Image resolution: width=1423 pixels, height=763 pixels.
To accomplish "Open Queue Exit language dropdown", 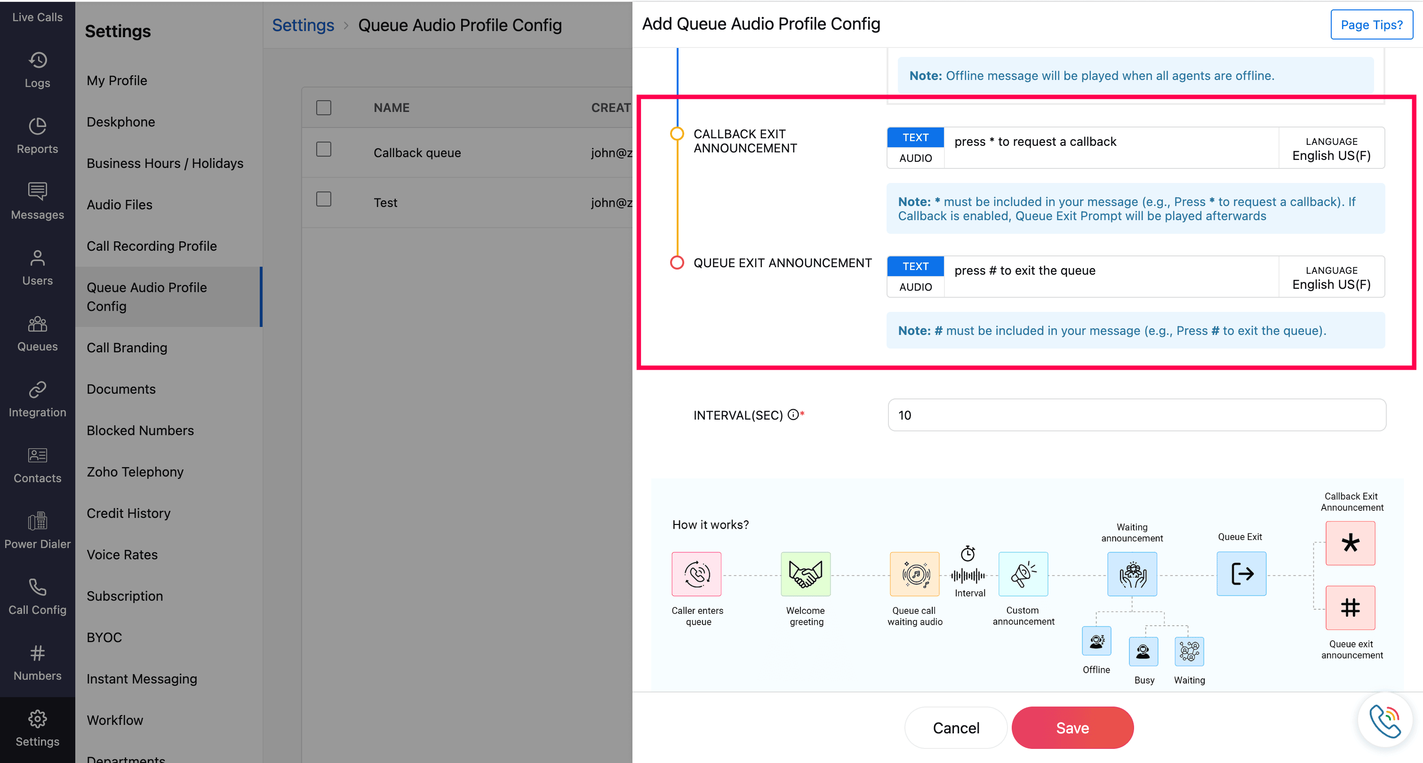I will 1331,277.
